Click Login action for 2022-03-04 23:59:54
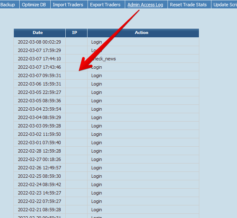Screen dimensions: 237x218 [x=97, y=109]
